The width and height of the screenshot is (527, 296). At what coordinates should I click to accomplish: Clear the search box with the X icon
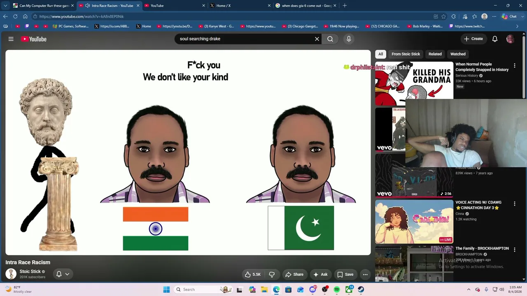[317, 39]
